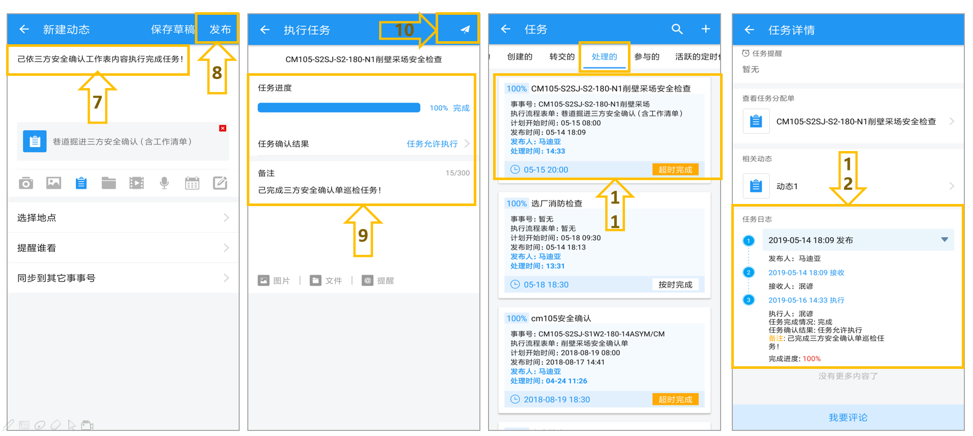Tap 我要评论 button
973x436 pixels.
[x=848, y=417]
